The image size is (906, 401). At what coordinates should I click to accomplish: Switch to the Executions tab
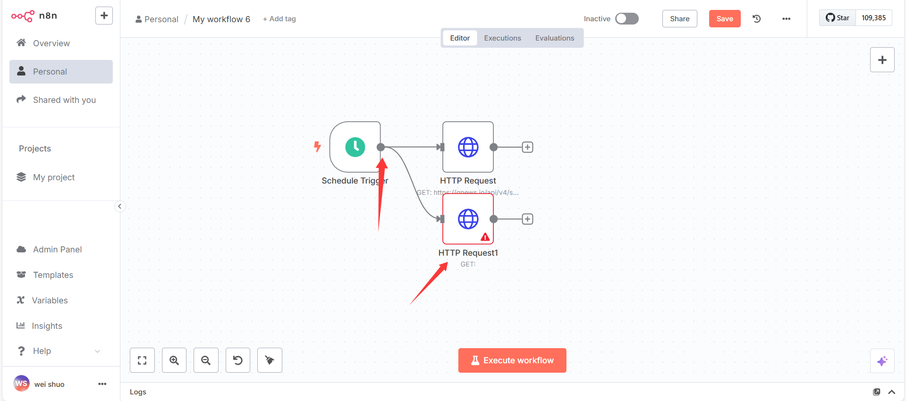[x=502, y=38]
